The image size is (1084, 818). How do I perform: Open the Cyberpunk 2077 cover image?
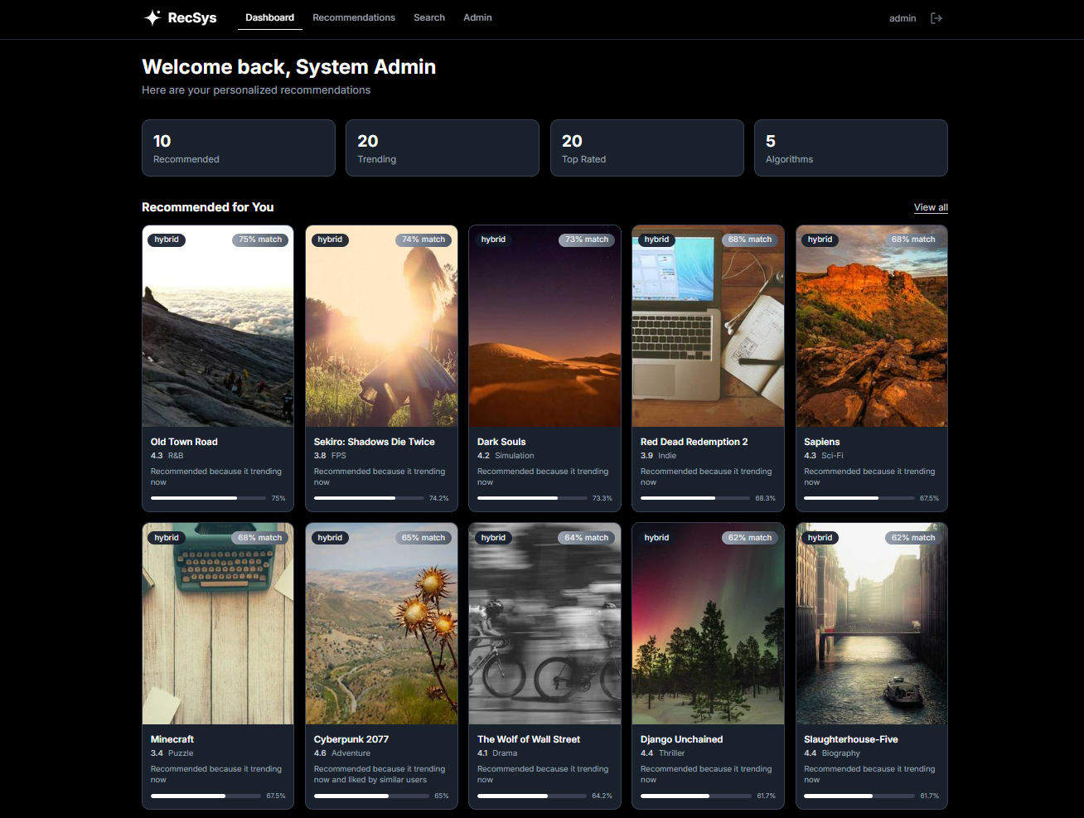tap(381, 623)
